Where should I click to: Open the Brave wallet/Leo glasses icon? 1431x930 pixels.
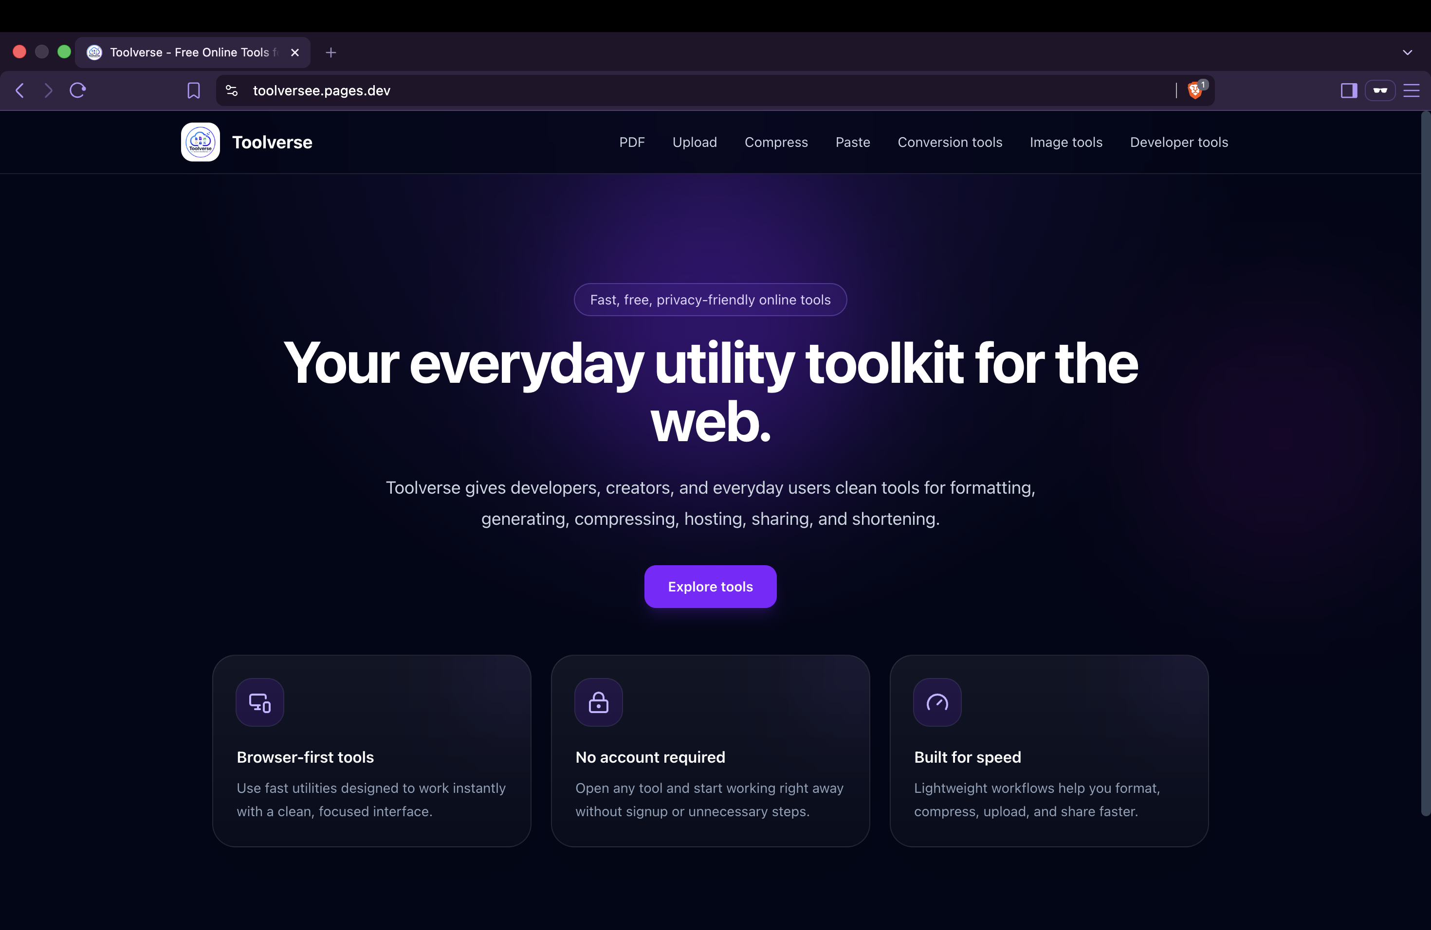(x=1380, y=91)
